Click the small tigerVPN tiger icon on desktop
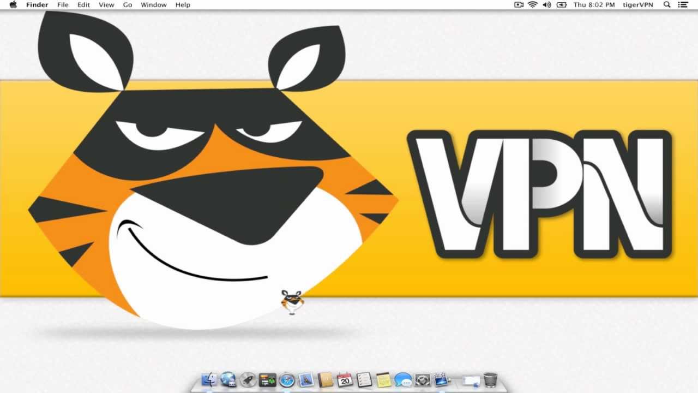Viewport: 698px width, 393px height. click(x=292, y=302)
